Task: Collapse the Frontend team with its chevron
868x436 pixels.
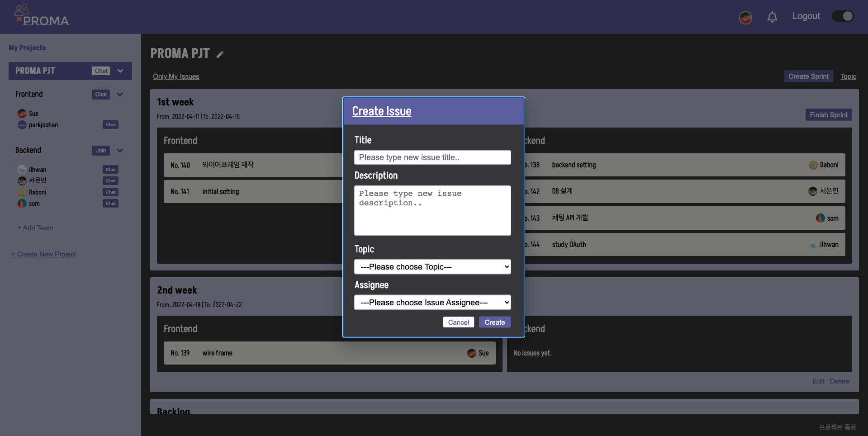Action: (120, 95)
